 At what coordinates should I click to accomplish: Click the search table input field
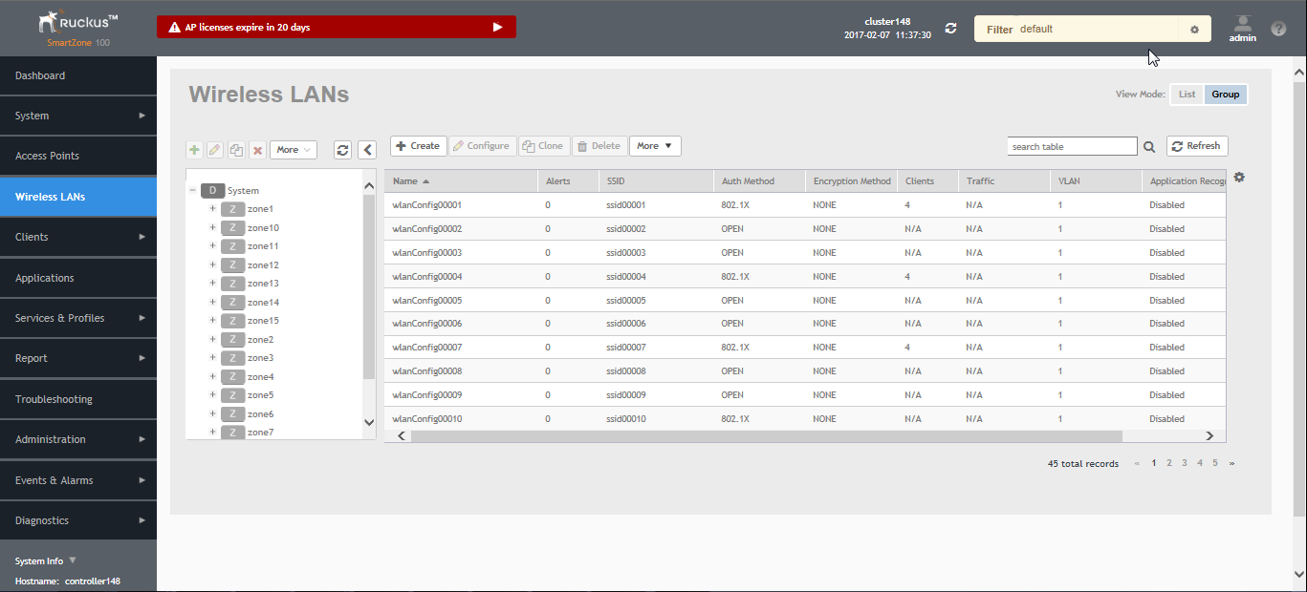point(1071,147)
